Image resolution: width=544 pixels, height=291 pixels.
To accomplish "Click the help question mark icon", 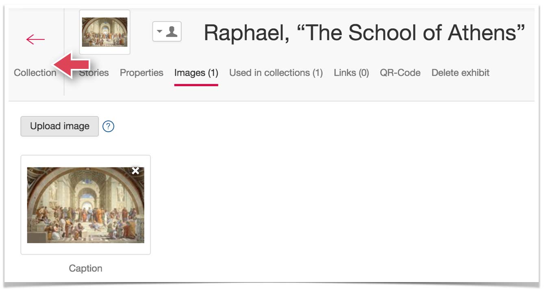I will pyautogui.click(x=108, y=126).
